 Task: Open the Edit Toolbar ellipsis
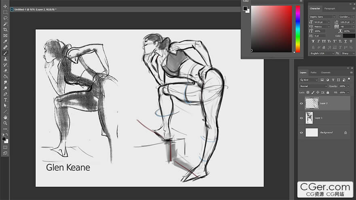[x=5, y=129]
